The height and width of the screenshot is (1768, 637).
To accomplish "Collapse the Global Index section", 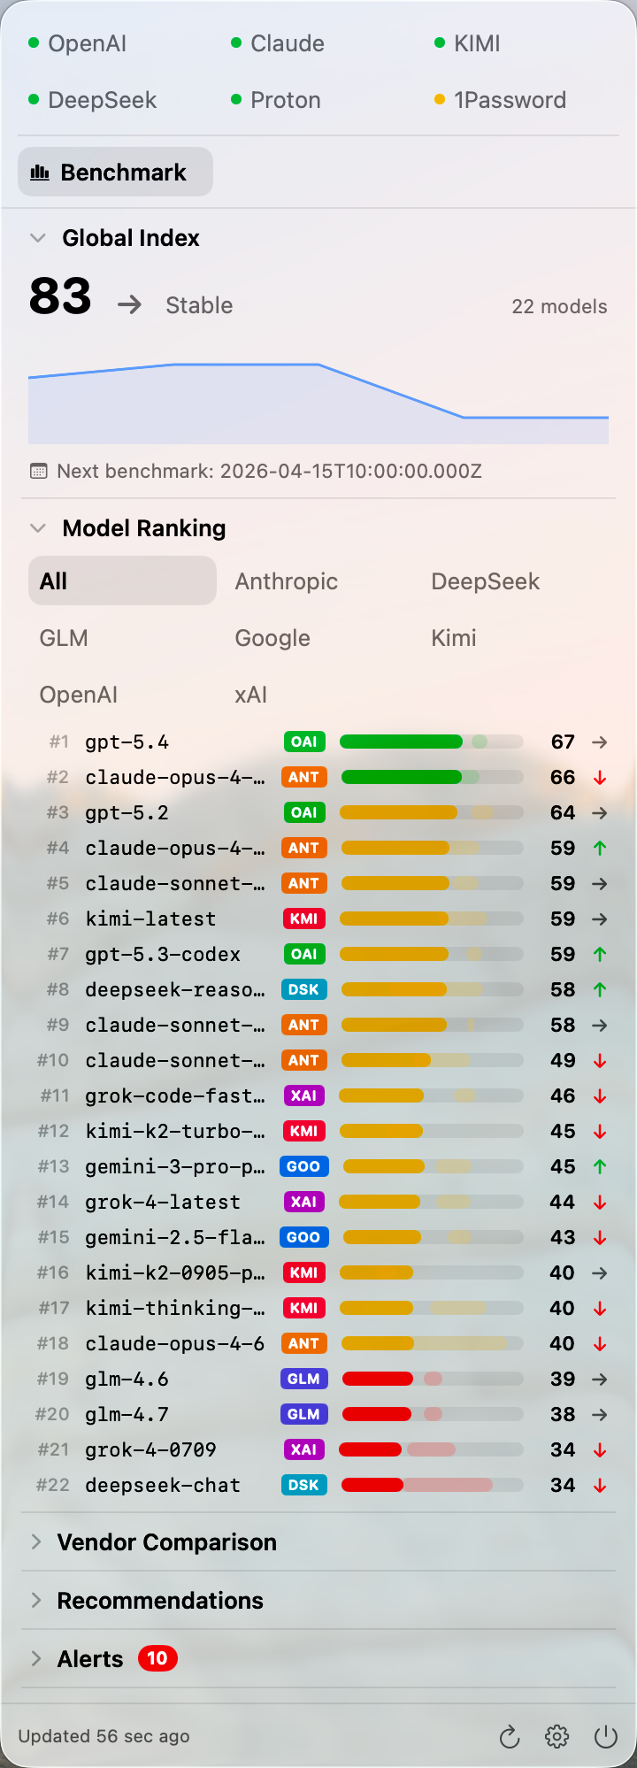I will [x=37, y=237].
